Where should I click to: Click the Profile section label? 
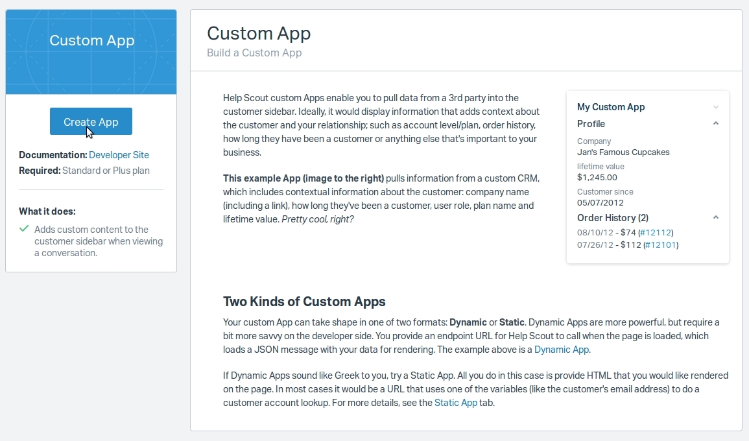tap(591, 124)
